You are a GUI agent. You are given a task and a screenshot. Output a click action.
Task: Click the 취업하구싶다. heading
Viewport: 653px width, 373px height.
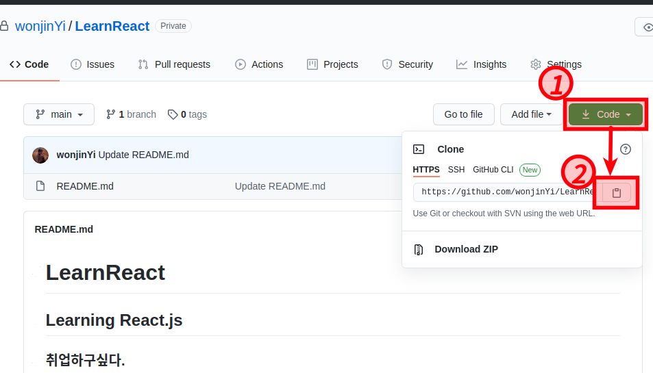(x=86, y=360)
